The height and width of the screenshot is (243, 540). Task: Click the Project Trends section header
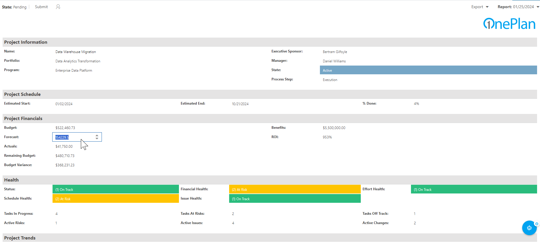click(270, 238)
